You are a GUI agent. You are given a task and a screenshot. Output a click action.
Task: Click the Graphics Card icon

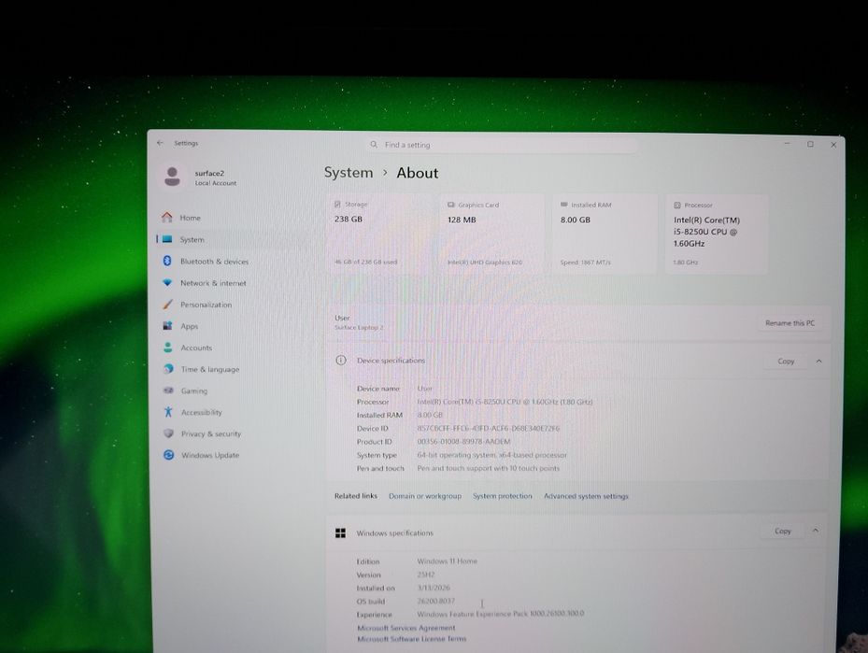tap(451, 205)
